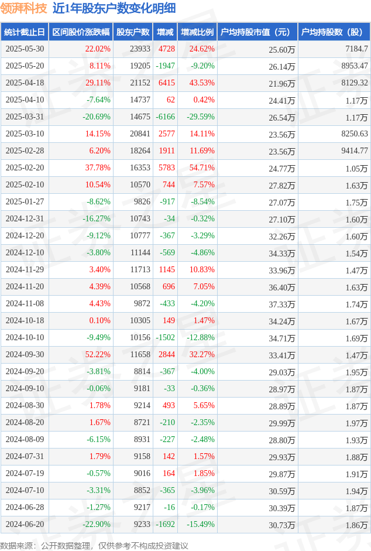Click the 9414.77 shares per holder cell
Screen dimensions: 371x551
pyautogui.click(x=355, y=150)
